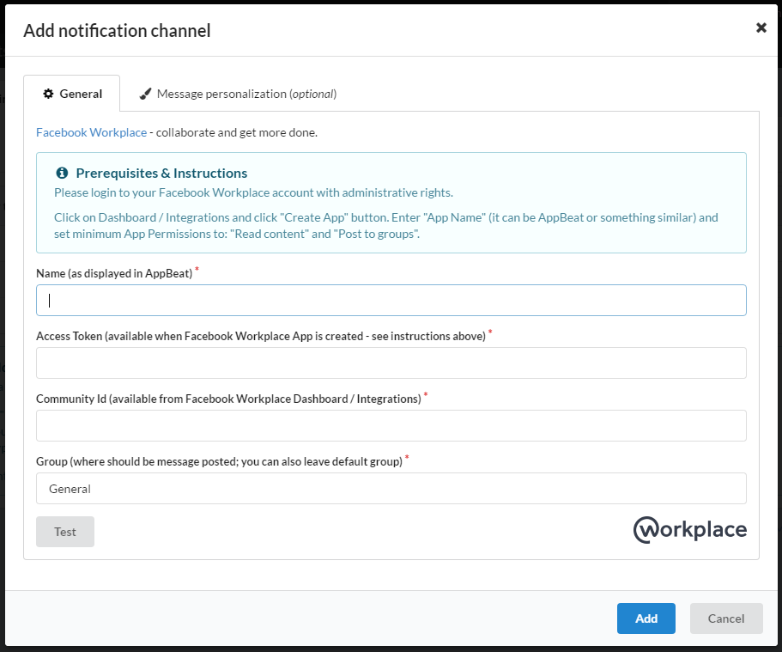Screen dimensions: 782x652
Task: Switch to the Message personalization tab
Action: [x=238, y=94]
